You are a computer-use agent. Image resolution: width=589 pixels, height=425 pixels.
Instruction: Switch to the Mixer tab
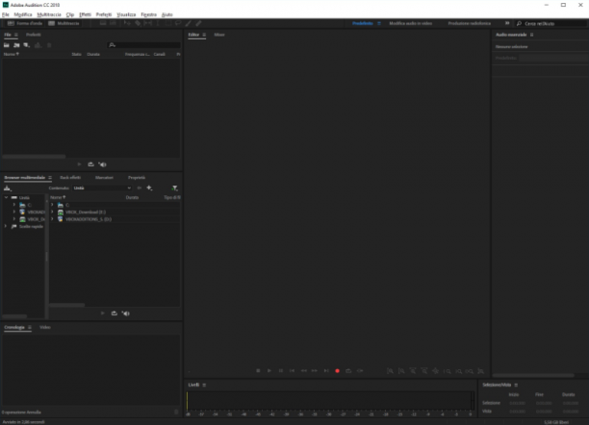[219, 35]
